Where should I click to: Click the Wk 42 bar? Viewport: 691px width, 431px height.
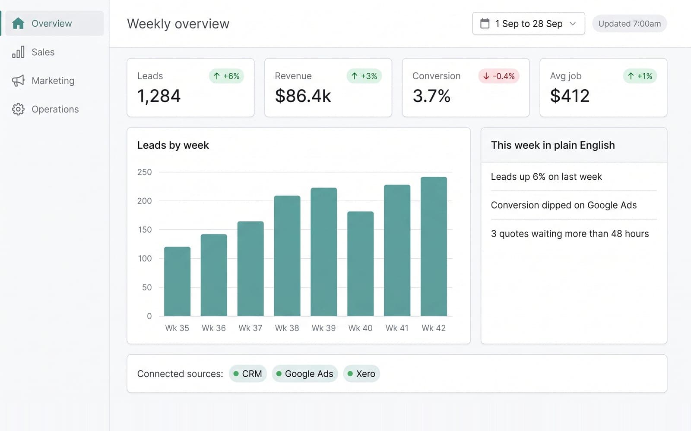click(x=434, y=247)
